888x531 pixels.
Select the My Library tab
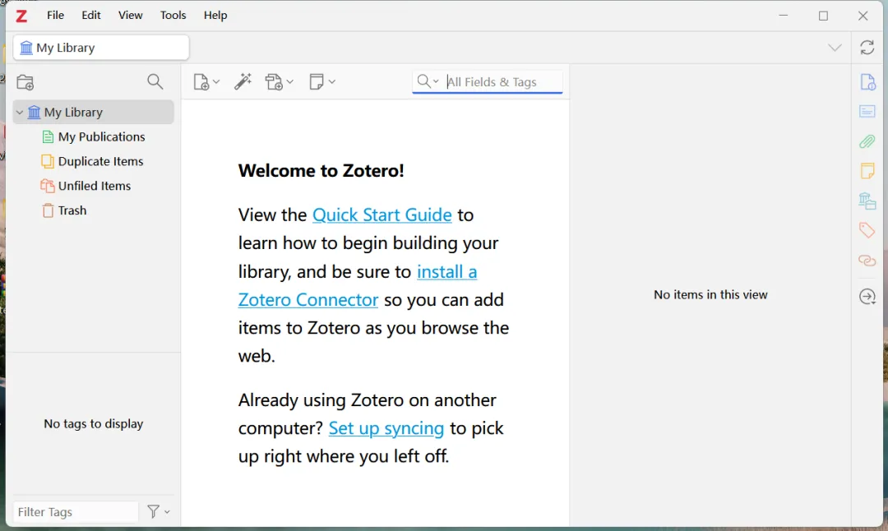101,48
